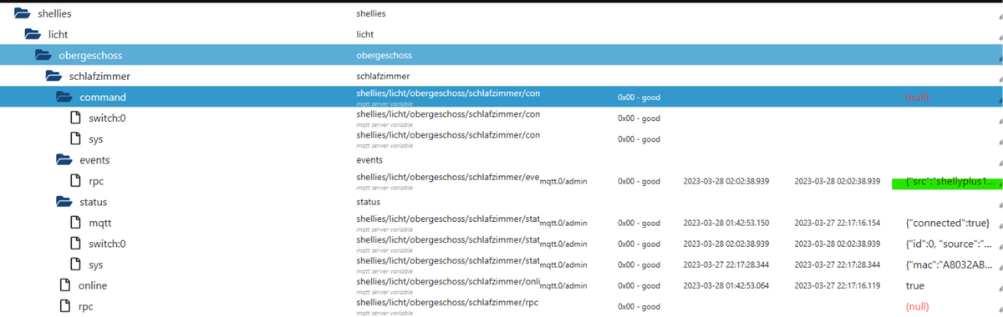Select sys label under status

click(x=96, y=265)
